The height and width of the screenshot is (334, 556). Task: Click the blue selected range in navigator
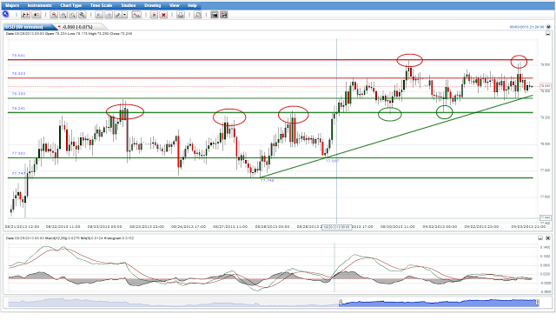pyautogui.click(x=439, y=303)
